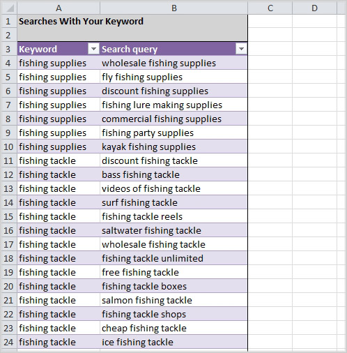Select cell 'videos of fishing tackle'
Screen dimensions: 347x353
pyautogui.click(x=173, y=188)
